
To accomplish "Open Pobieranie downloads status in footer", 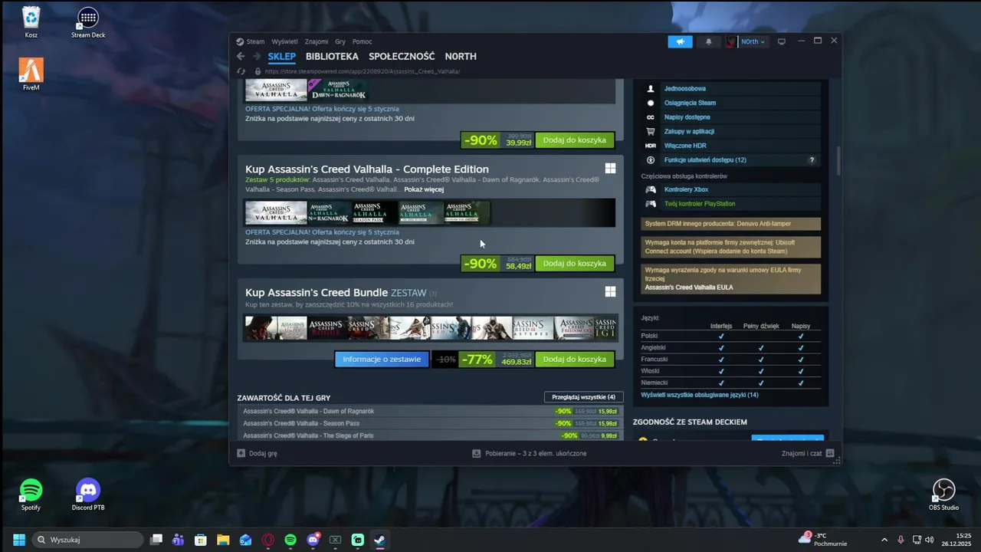I will 536,453.
